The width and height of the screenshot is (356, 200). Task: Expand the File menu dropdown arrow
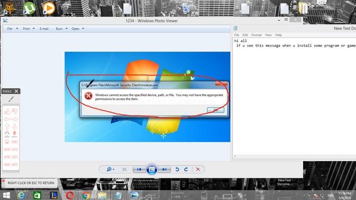(x=17, y=28)
